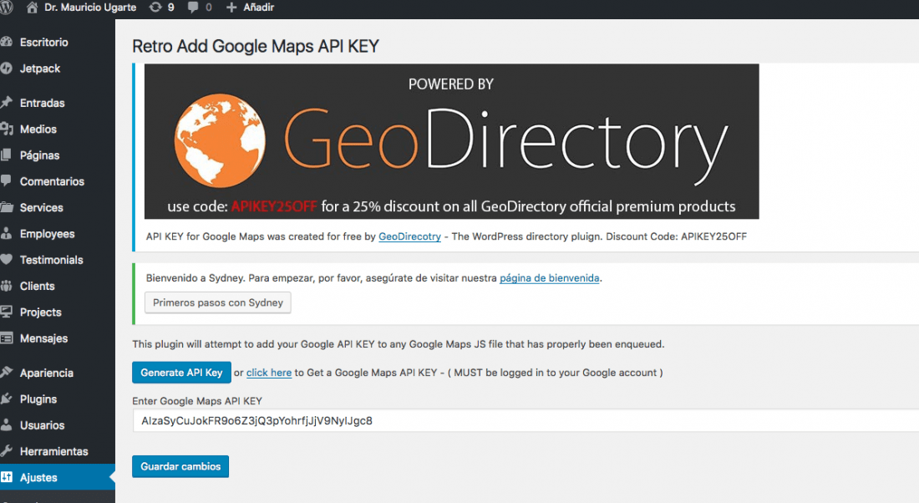This screenshot has width=919, height=503.
Task: Open the updates icon showing 9
Action: point(155,7)
